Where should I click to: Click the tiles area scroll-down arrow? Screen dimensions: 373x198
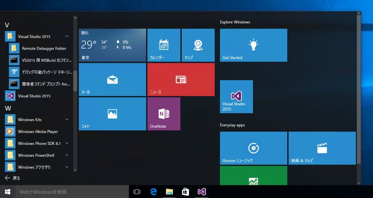tap(359, 183)
